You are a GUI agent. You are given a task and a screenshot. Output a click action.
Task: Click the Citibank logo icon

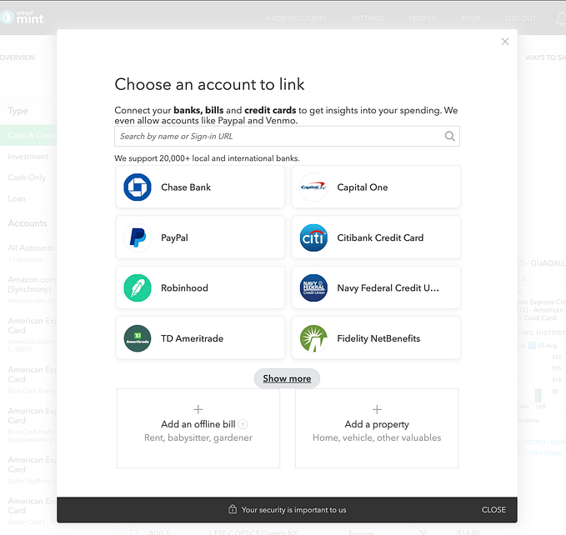tap(313, 237)
